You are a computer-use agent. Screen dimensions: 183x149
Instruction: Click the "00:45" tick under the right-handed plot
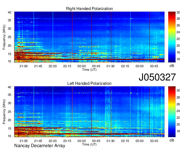click(x=96, y=66)
